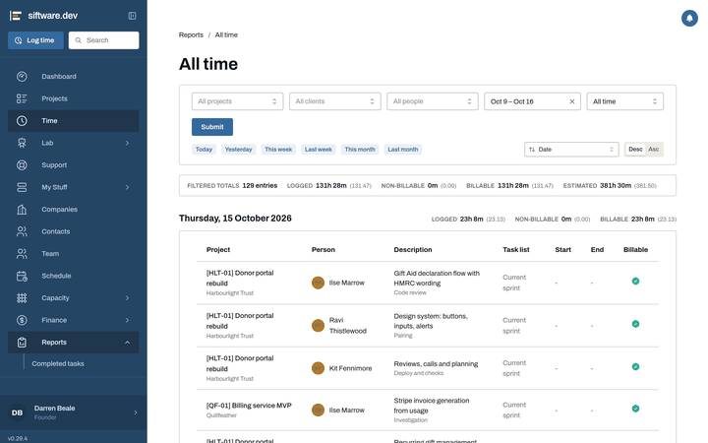Switch sort order to Asc
Screen dimensions: 708x443
click(653, 150)
